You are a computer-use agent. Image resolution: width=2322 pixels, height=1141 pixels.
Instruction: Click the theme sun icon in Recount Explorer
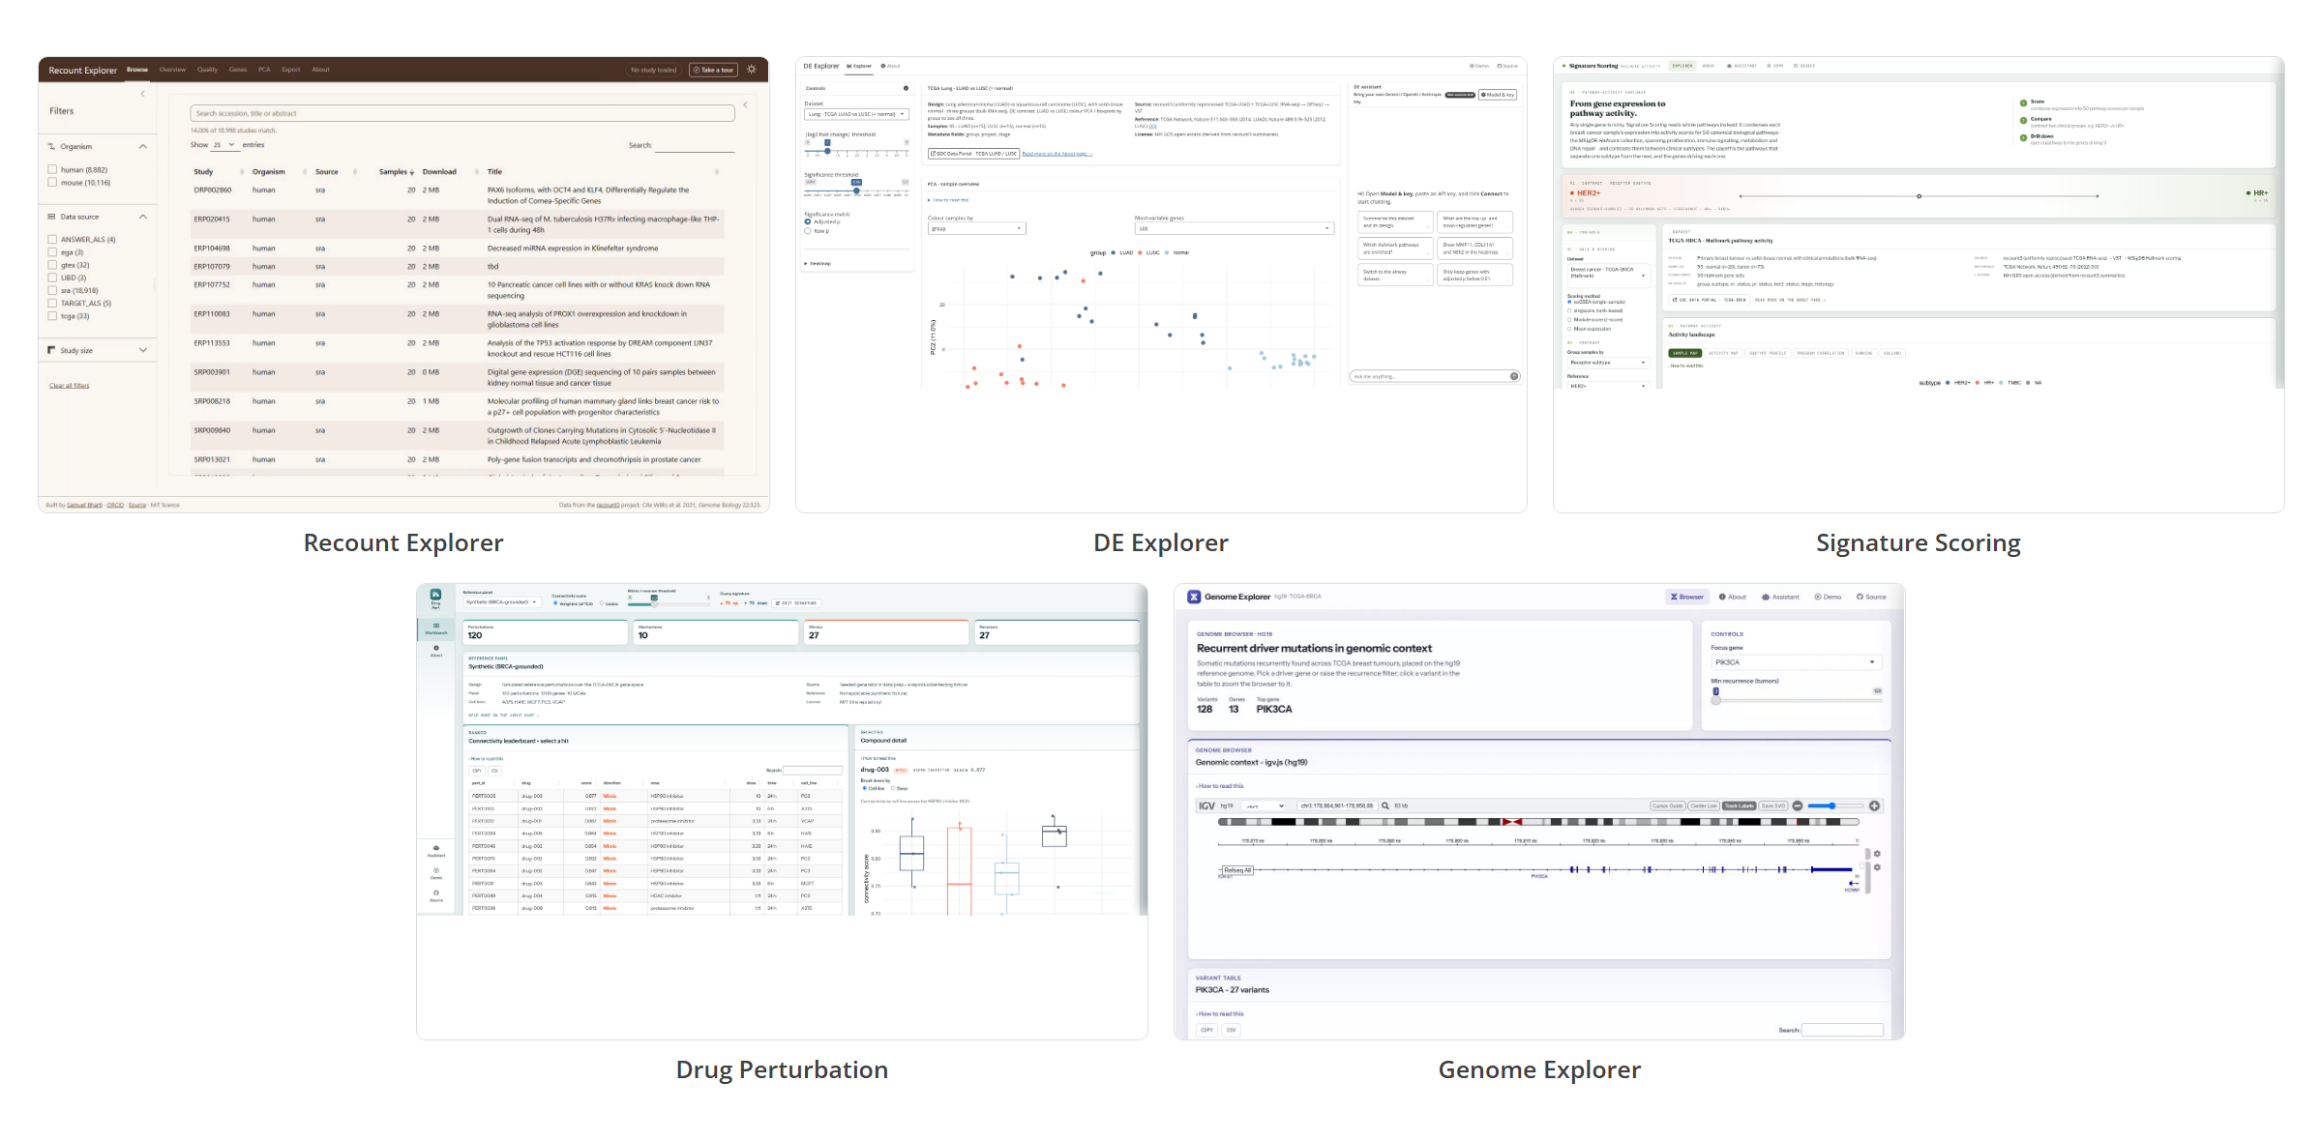(x=752, y=70)
